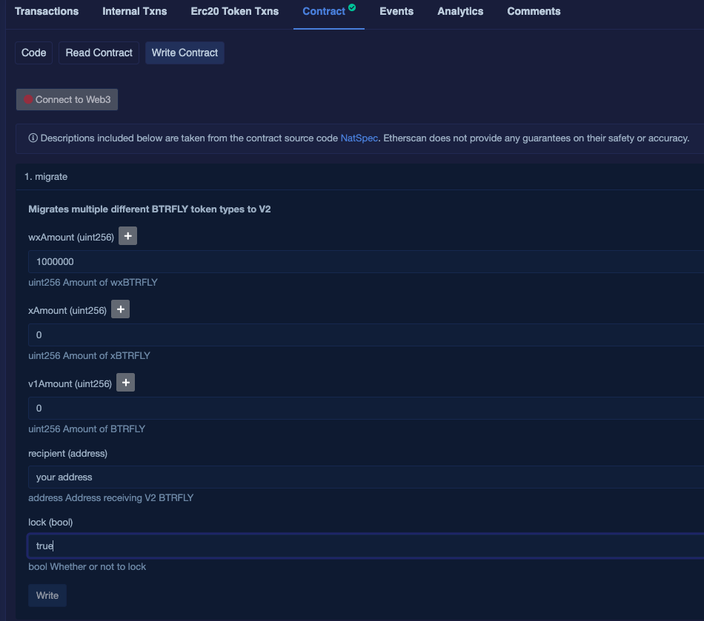Click the 'uint256 Amount of xBTRFLY' description
This screenshot has height=621, width=704.
point(89,355)
